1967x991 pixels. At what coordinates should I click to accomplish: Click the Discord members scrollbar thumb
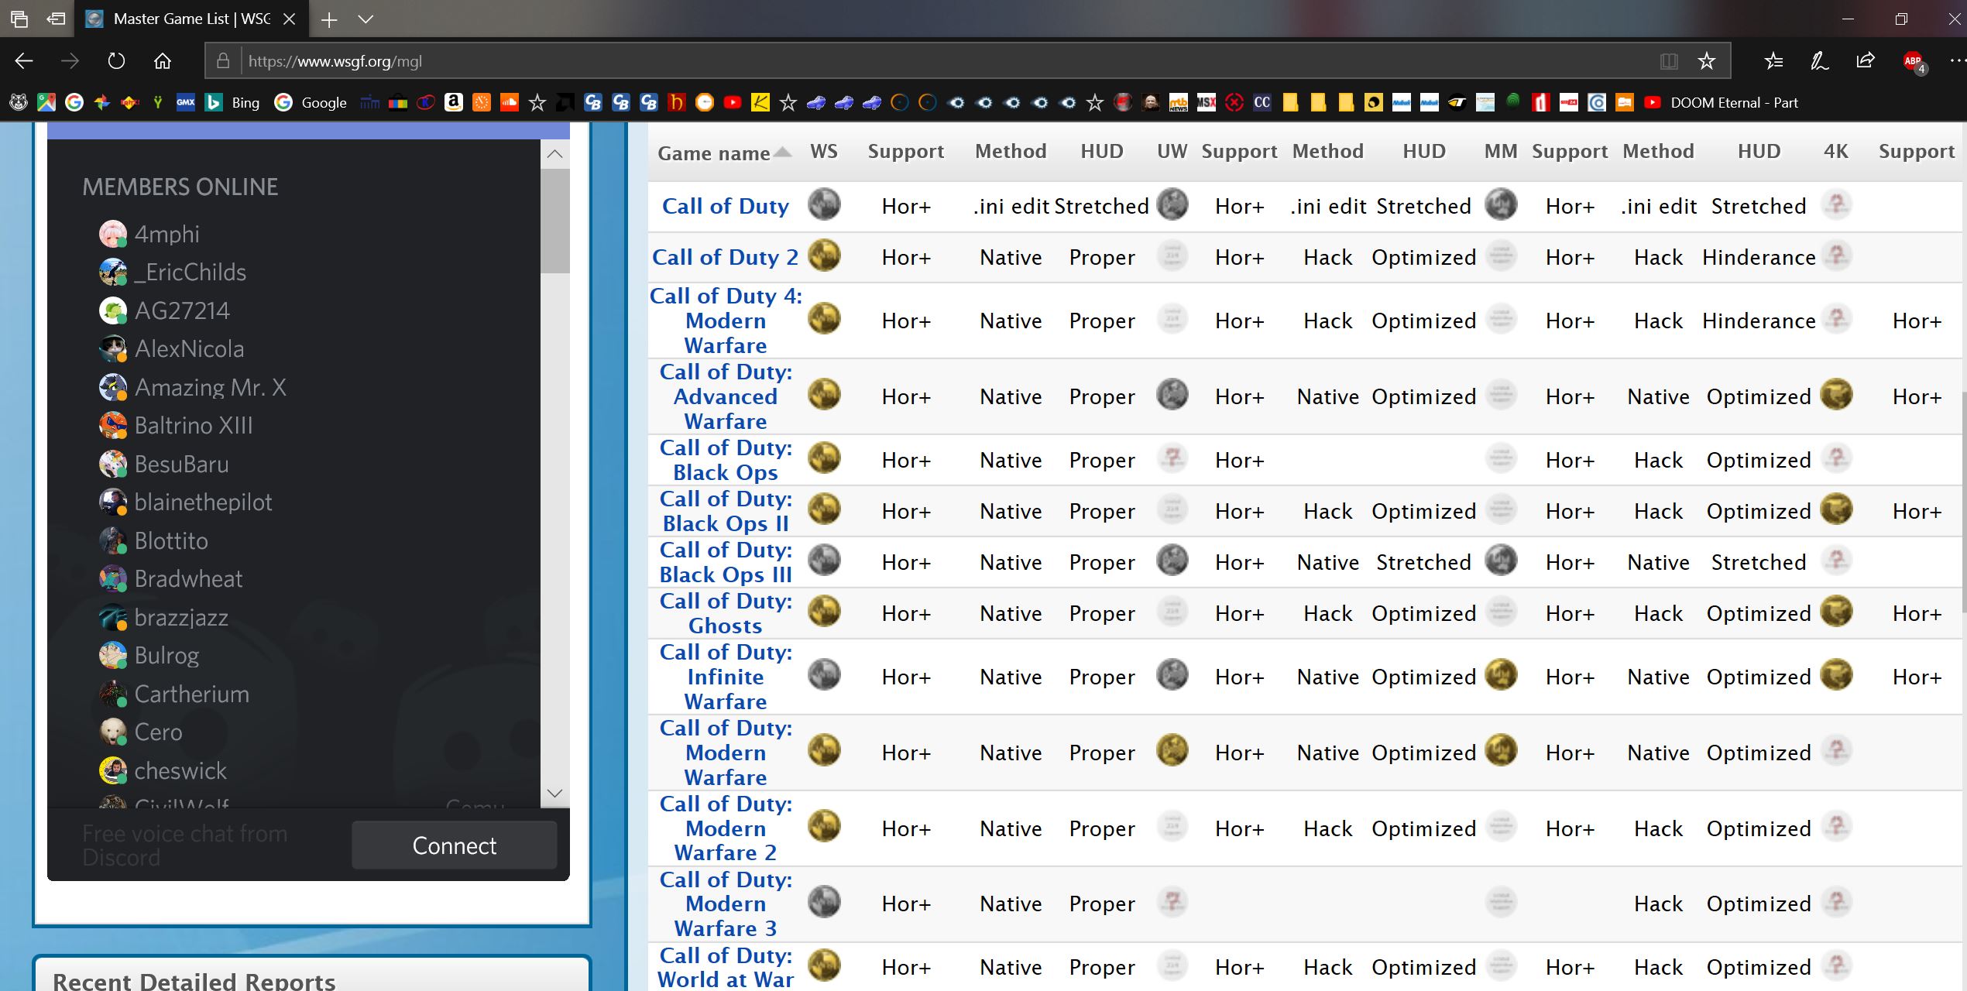554,221
